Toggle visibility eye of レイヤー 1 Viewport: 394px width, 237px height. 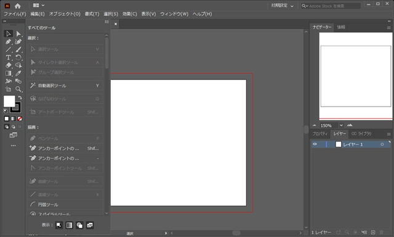pyautogui.click(x=315, y=144)
